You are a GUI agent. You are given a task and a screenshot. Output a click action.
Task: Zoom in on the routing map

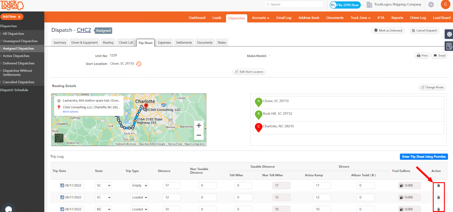click(x=199, y=125)
